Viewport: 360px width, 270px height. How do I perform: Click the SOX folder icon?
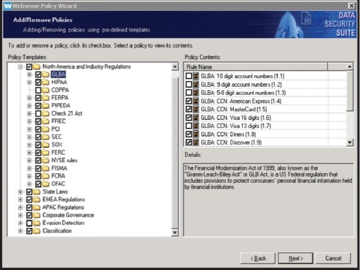click(x=46, y=145)
